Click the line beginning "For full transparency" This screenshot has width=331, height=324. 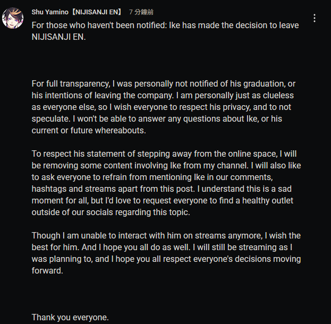[x=164, y=84]
